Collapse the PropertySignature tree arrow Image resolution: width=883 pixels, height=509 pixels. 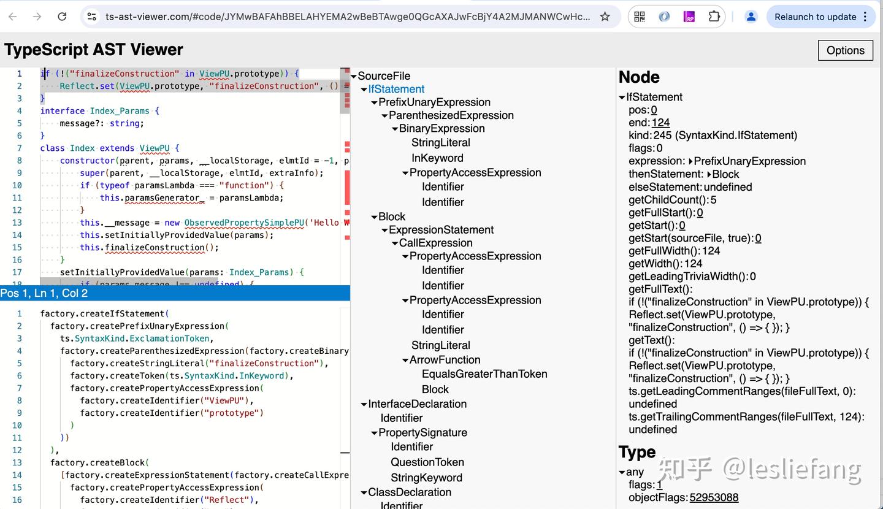[374, 433]
